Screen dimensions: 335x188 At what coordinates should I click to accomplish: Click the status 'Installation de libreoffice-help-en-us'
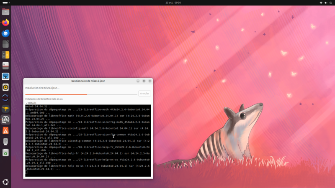coord(44,99)
